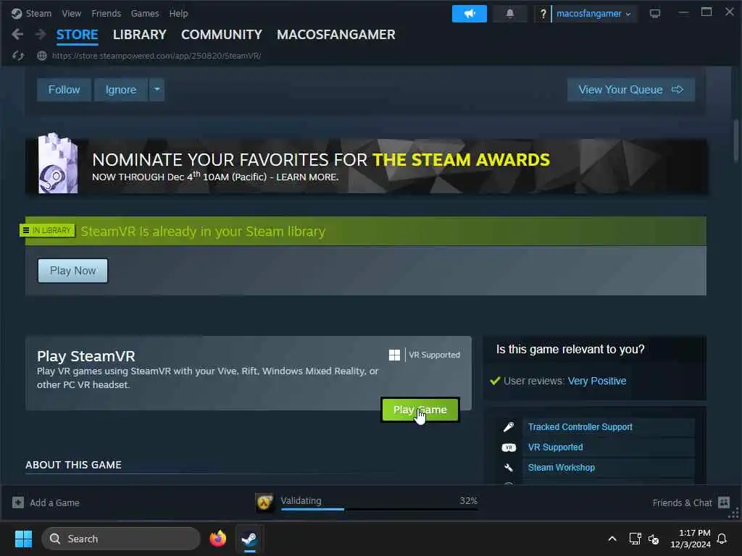The height and width of the screenshot is (556, 742).
Task: Switch to the COMMUNITY tab
Action: click(222, 35)
